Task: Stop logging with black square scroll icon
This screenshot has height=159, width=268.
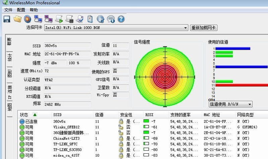Action: coord(70,19)
